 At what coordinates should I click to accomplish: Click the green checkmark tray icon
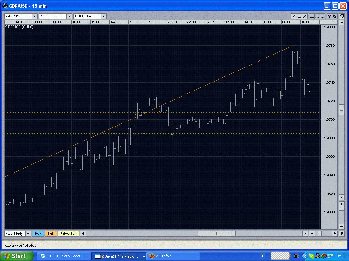pyautogui.click(x=312, y=256)
